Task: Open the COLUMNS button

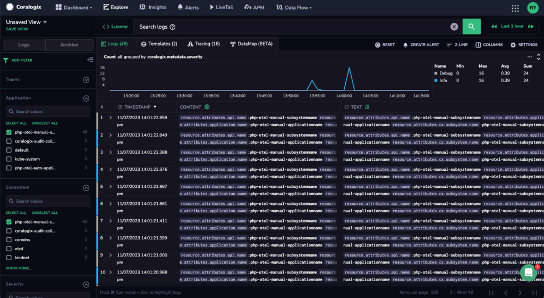Action: (x=489, y=45)
